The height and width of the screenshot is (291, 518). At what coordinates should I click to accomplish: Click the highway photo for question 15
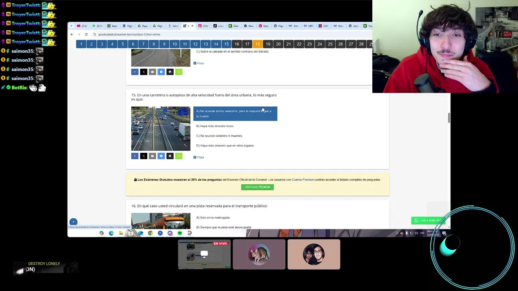coord(161,129)
